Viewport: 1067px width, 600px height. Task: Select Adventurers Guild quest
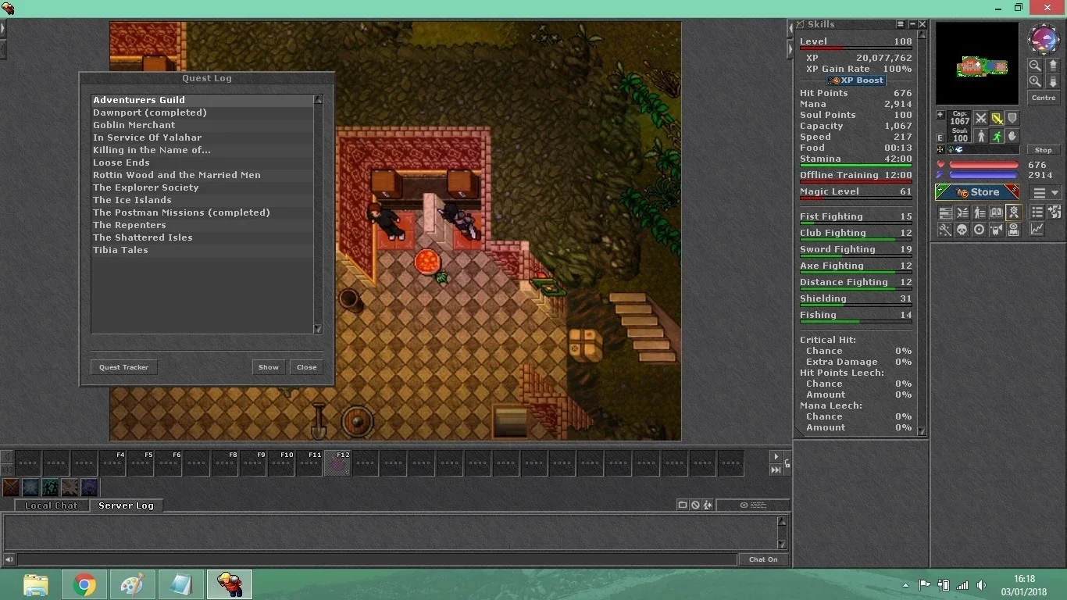[202, 100]
